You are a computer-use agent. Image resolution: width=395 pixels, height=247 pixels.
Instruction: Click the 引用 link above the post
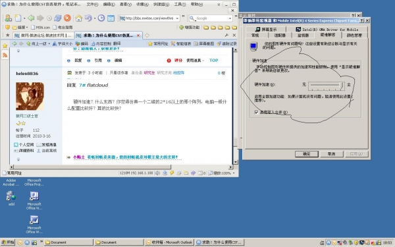[98, 60]
